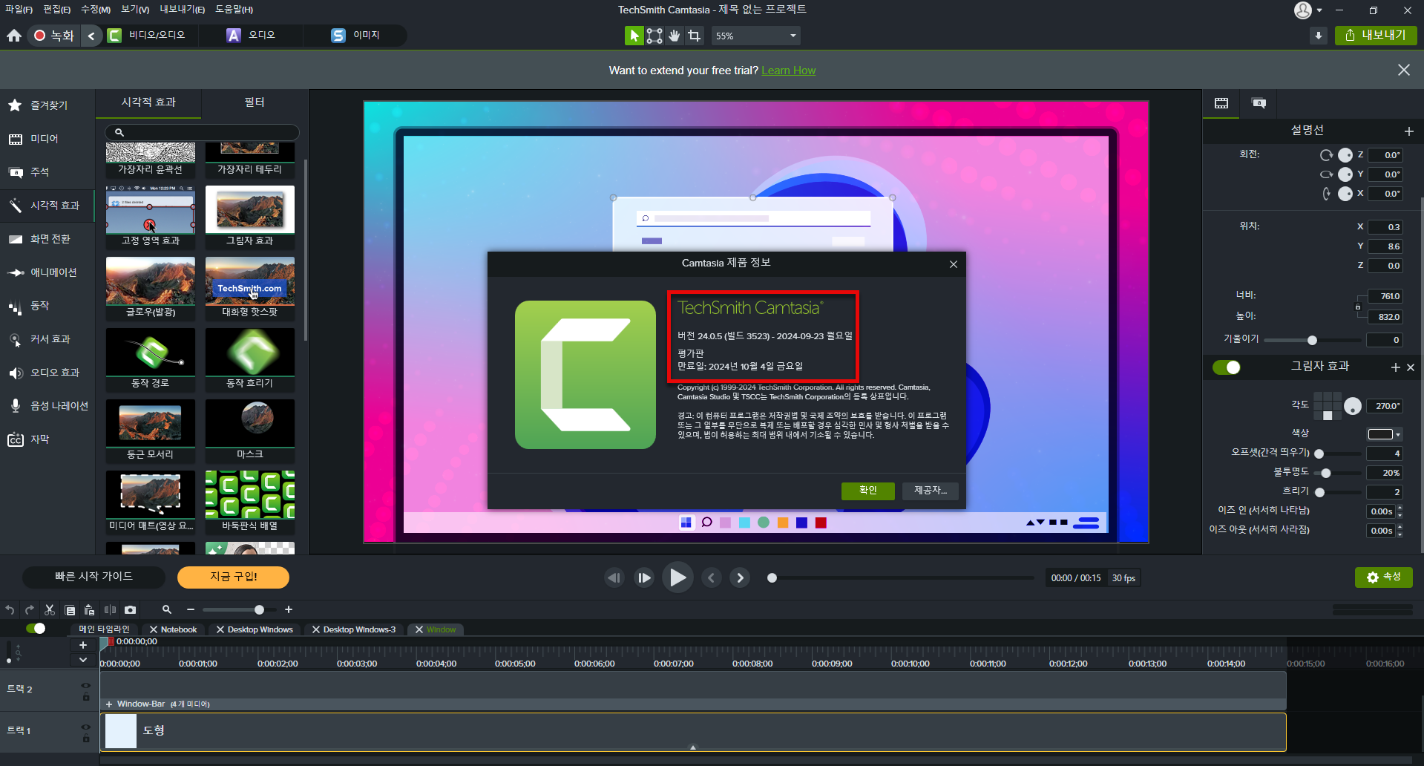
Task: Click the Redo arrow in timeline toolbar
Action: point(30,609)
